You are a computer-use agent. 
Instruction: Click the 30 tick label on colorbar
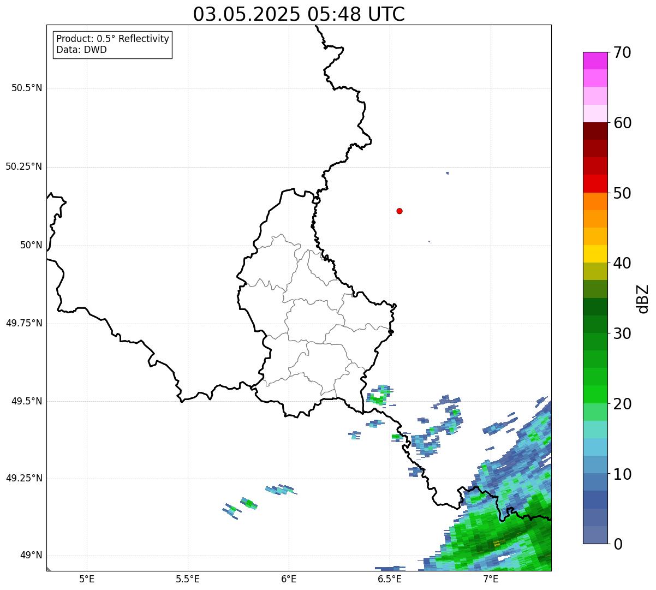(622, 333)
